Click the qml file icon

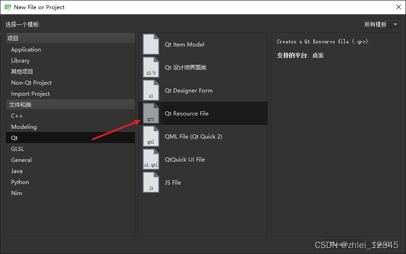click(151, 137)
